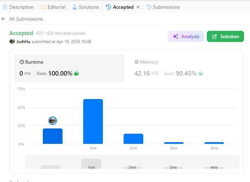Screen dimensions: 250x182
Task: Click the clapping hands icon next to 90.45%
Action: tap(200, 73)
